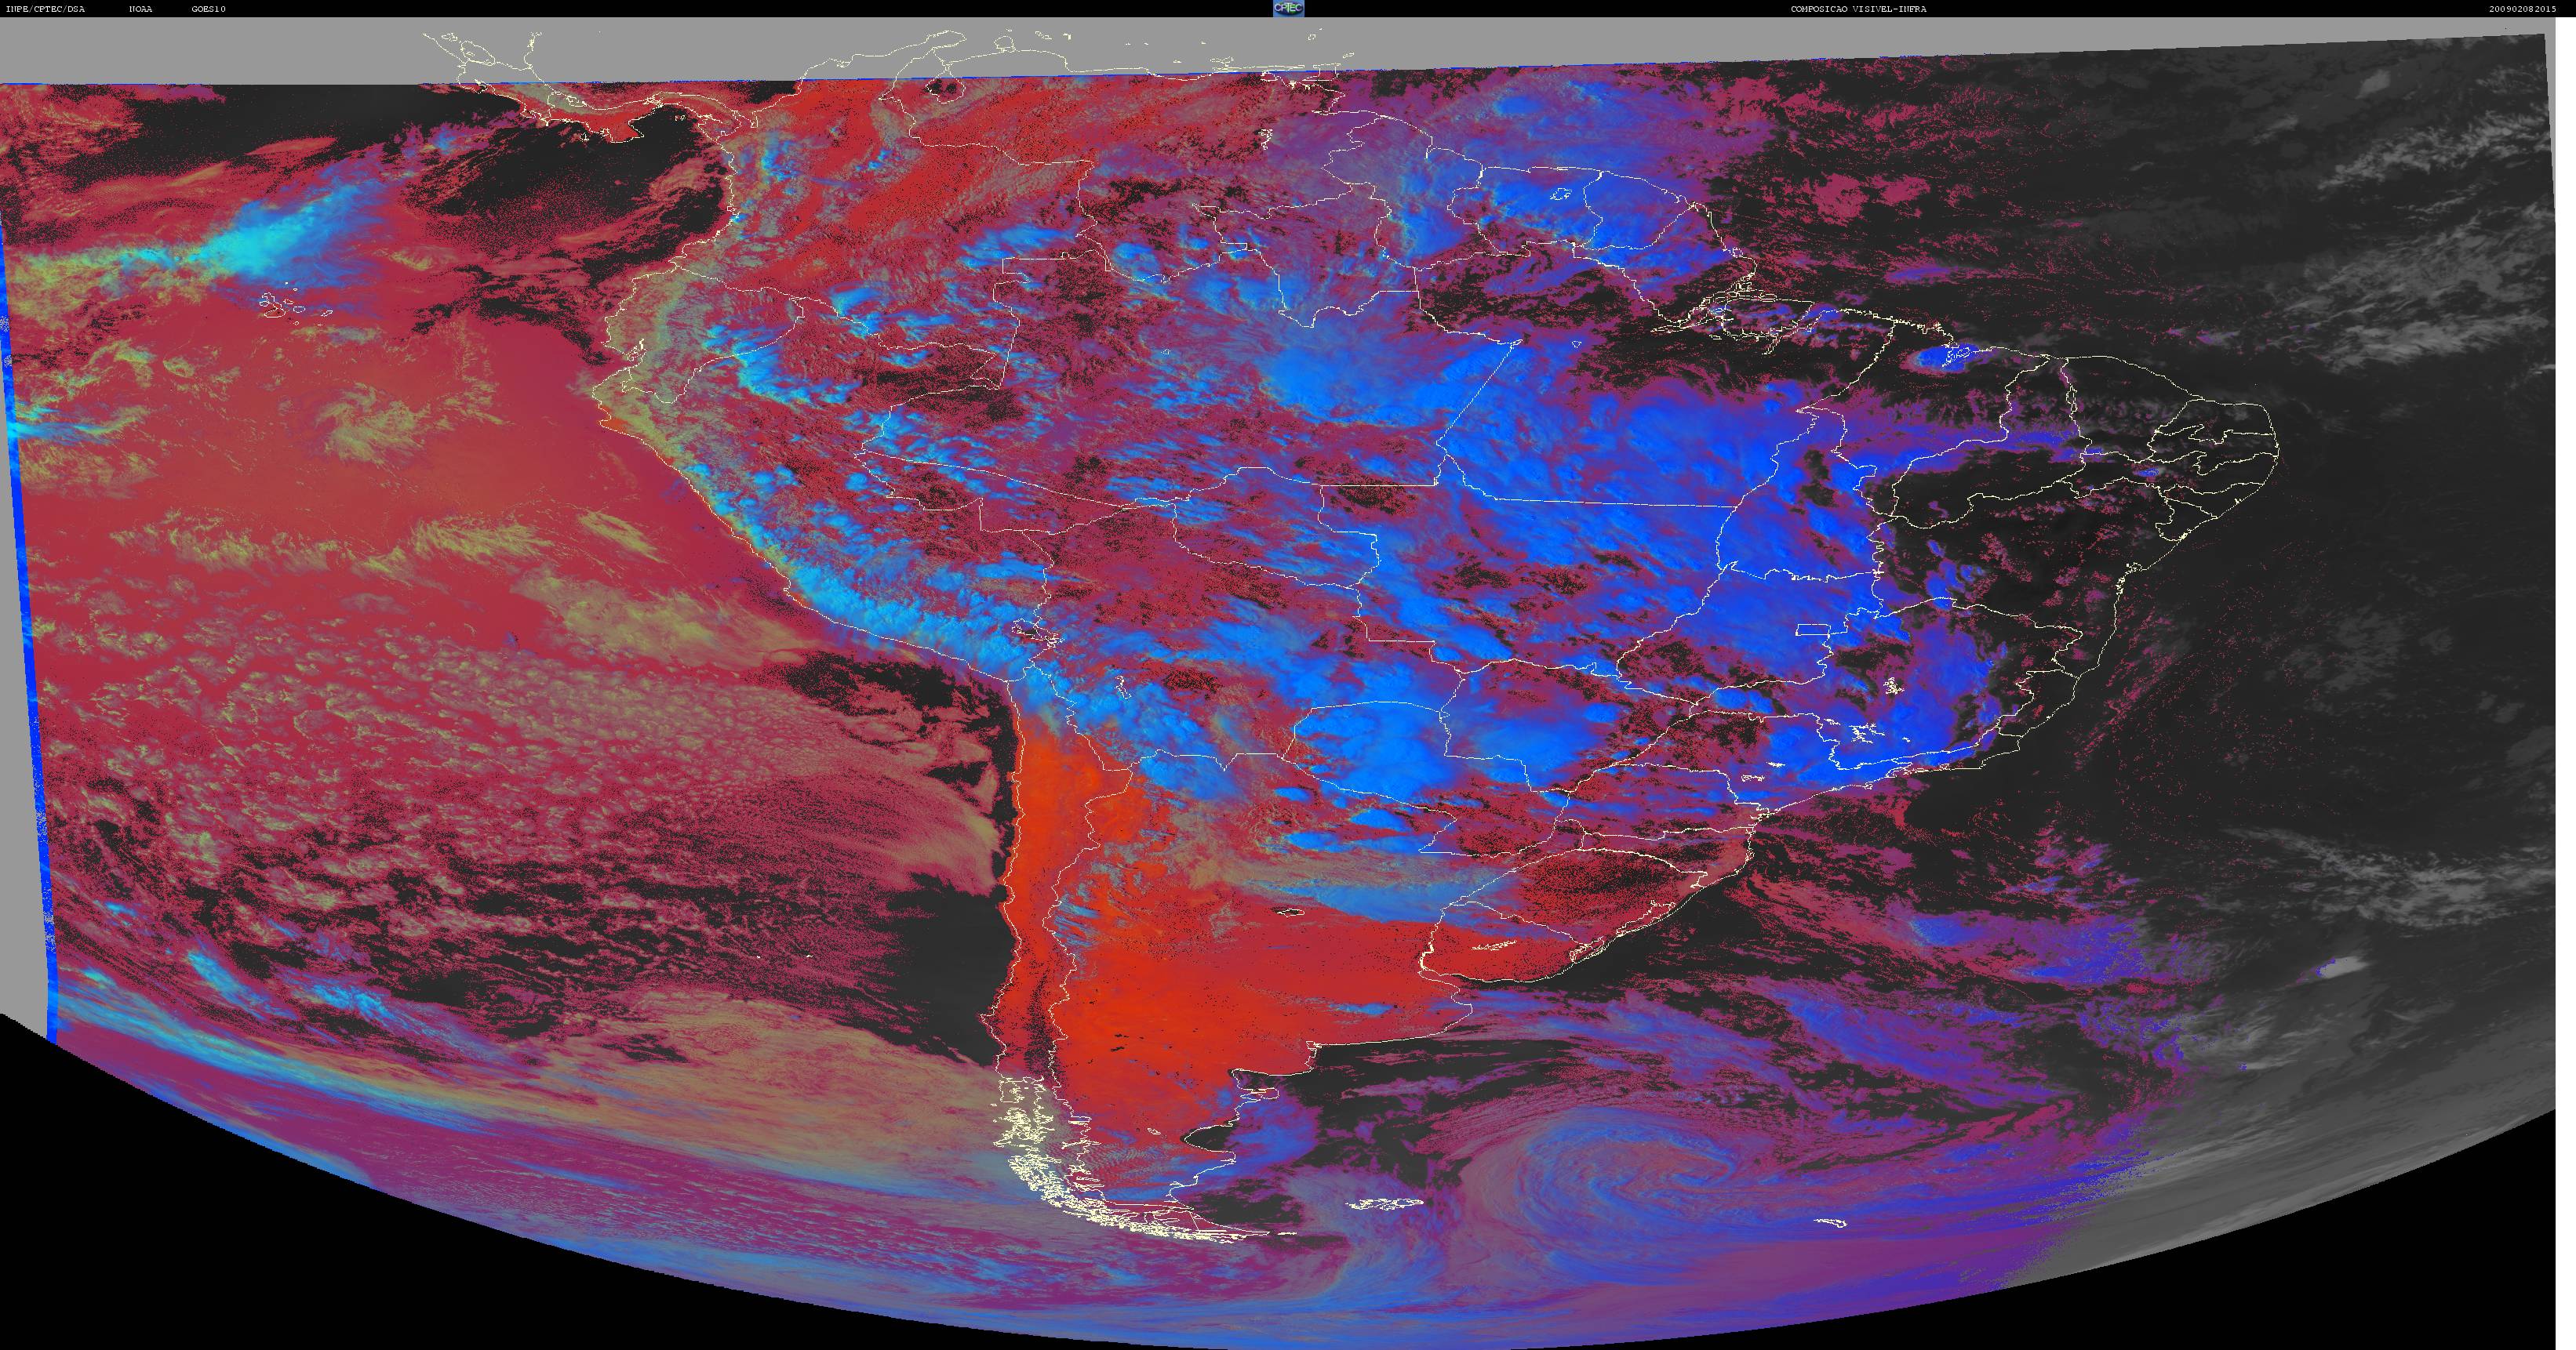Viewport: 2576px width, 1350px height.
Task: Click the CPTEC logo in header
Action: [x=1288, y=8]
